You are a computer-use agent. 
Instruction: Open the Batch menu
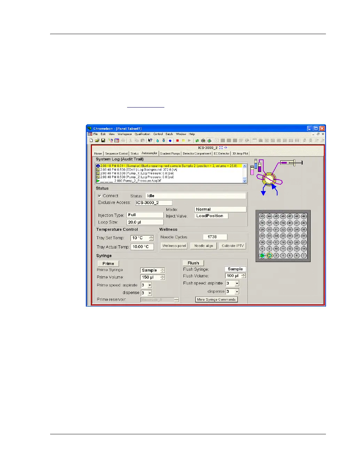click(169, 134)
